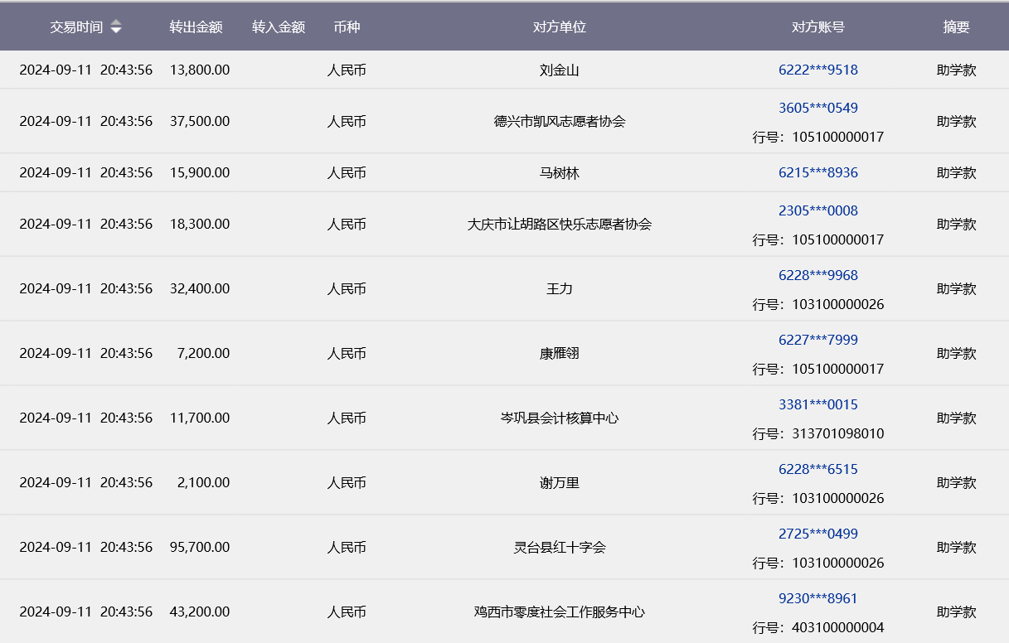
Task: Open account link 6228***9968
Action: [x=817, y=275]
